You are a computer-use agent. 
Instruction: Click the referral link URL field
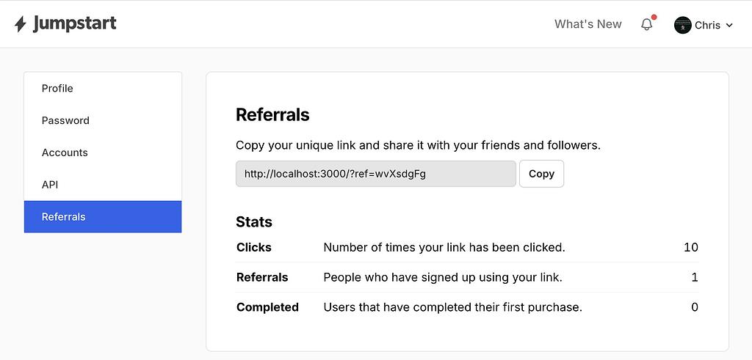(376, 174)
